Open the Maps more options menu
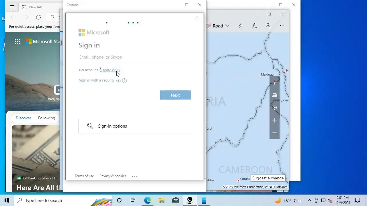 [282, 26]
